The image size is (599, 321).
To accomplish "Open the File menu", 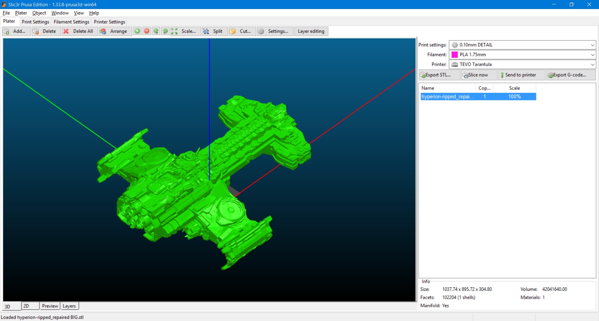I will click(x=6, y=13).
